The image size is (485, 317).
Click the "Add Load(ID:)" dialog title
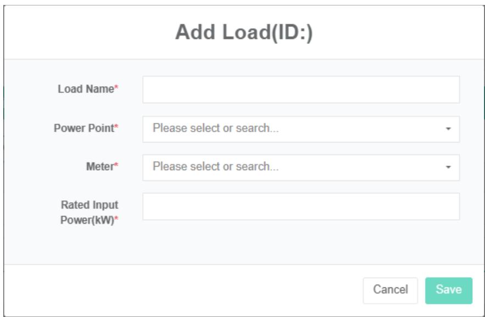[x=243, y=33]
